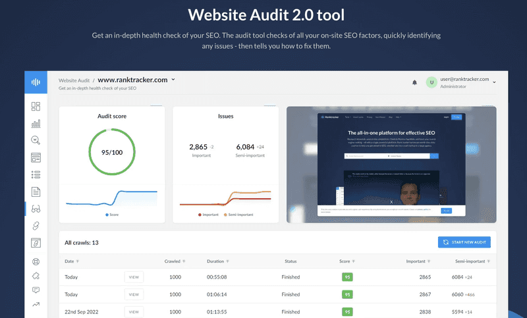Image resolution: width=527 pixels, height=318 pixels.
Task: Click the 6,084 Semi-important issues count
Action: click(x=245, y=147)
